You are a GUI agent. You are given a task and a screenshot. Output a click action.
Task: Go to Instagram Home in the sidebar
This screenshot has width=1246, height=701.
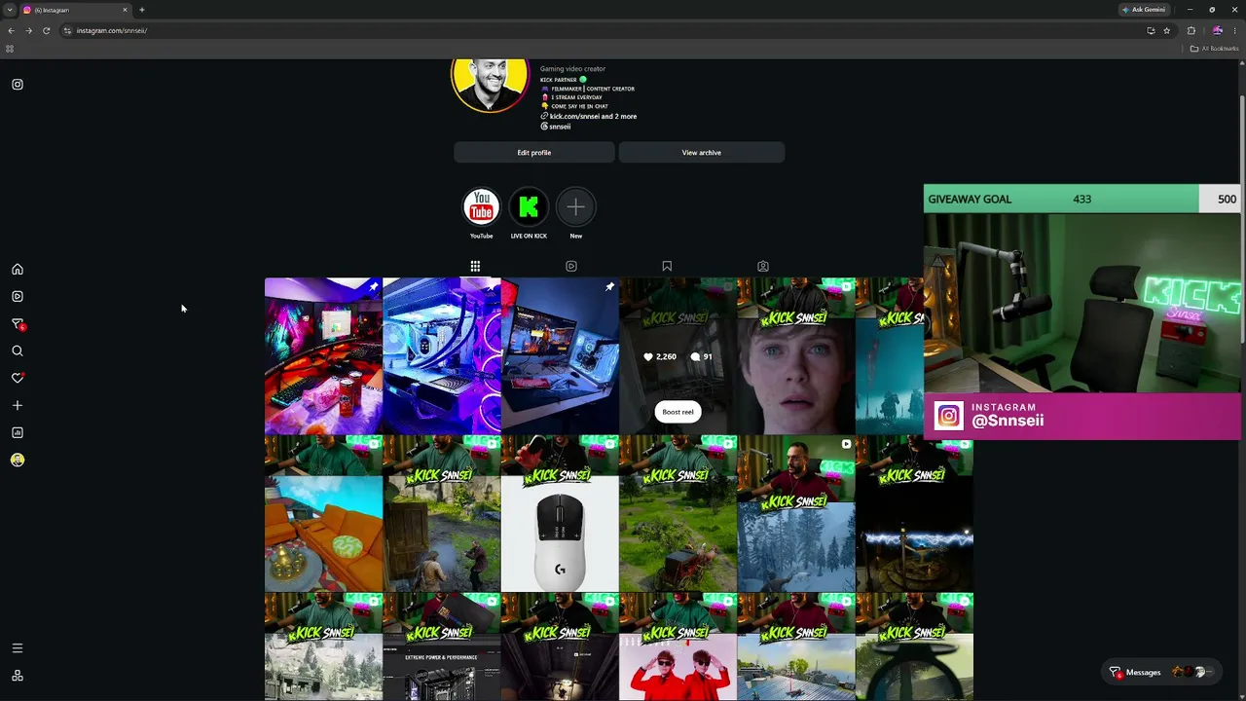point(18,270)
